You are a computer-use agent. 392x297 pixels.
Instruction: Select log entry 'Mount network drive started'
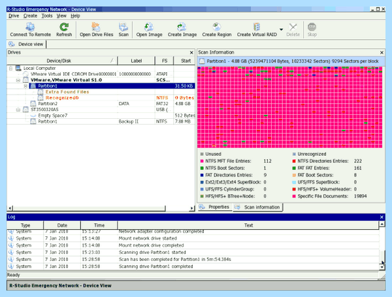(x=193, y=238)
